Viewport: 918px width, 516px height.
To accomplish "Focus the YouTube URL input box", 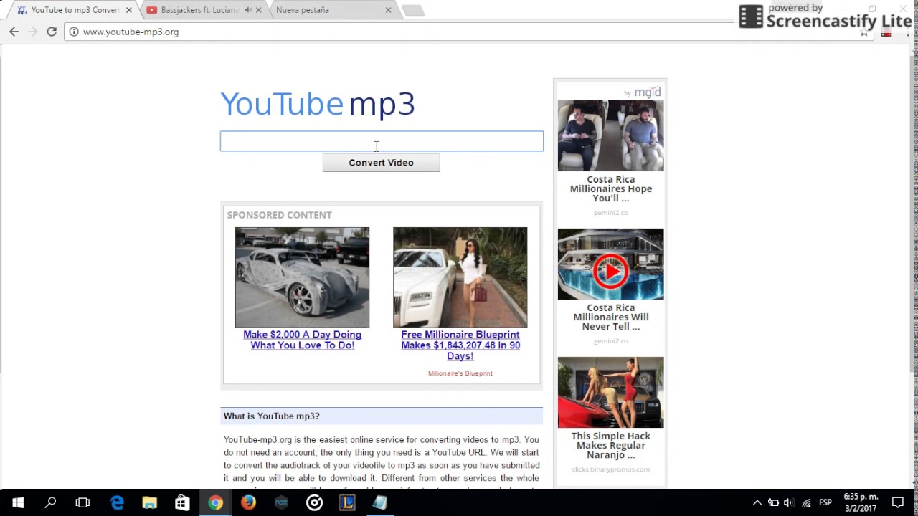I will coord(382,141).
